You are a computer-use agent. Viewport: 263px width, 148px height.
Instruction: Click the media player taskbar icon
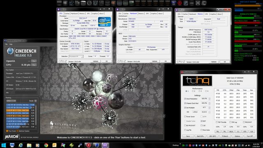[37, 145]
